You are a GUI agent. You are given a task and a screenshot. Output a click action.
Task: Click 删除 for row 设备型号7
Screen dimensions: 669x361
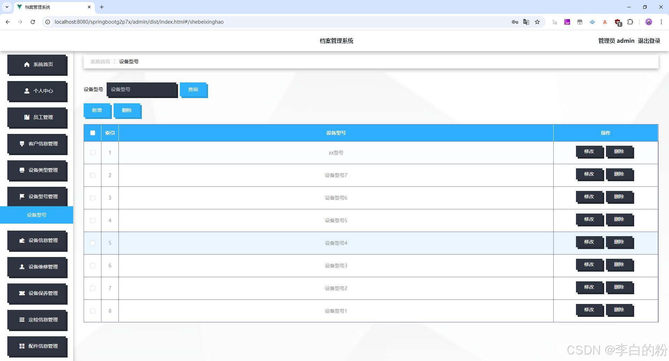click(x=619, y=175)
